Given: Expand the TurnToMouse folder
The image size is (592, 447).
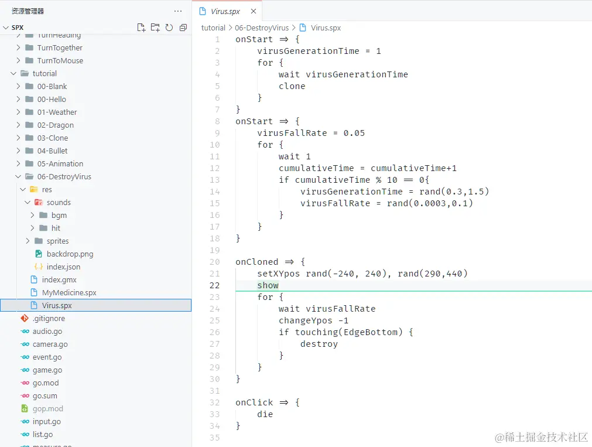Looking at the screenshot, I should 18,60.
